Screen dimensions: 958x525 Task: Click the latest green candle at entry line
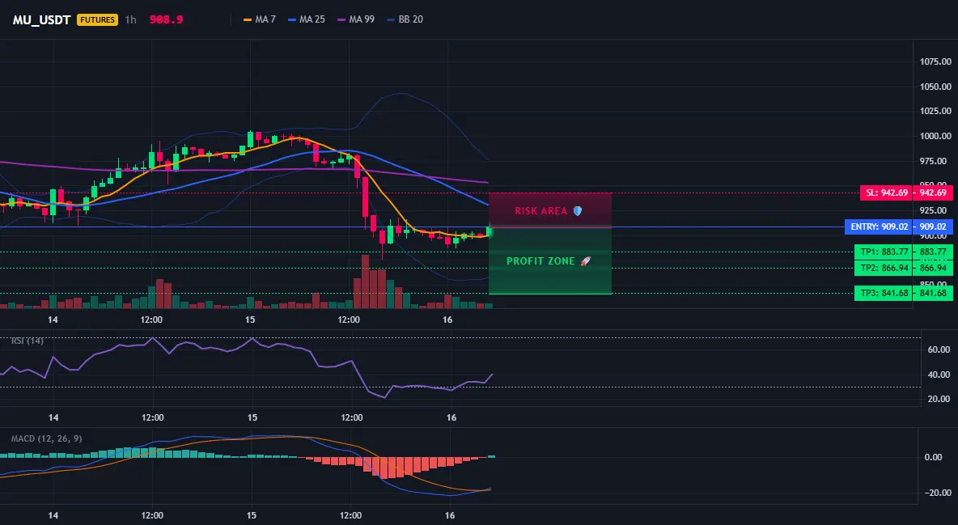tap(488, 231)
